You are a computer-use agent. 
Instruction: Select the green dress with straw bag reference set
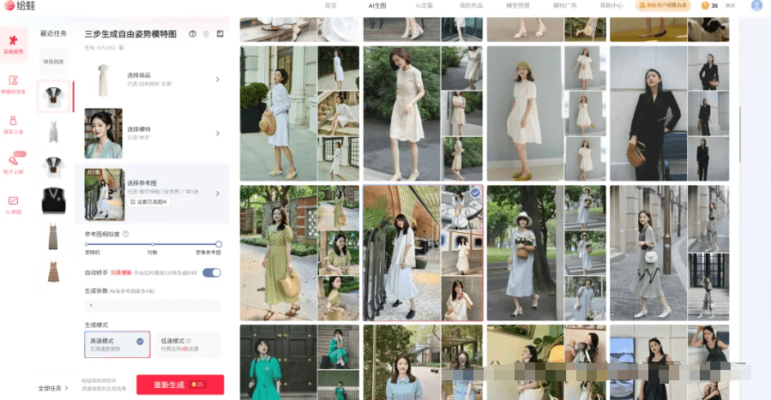pyautogui.click(x=299, y=253)
